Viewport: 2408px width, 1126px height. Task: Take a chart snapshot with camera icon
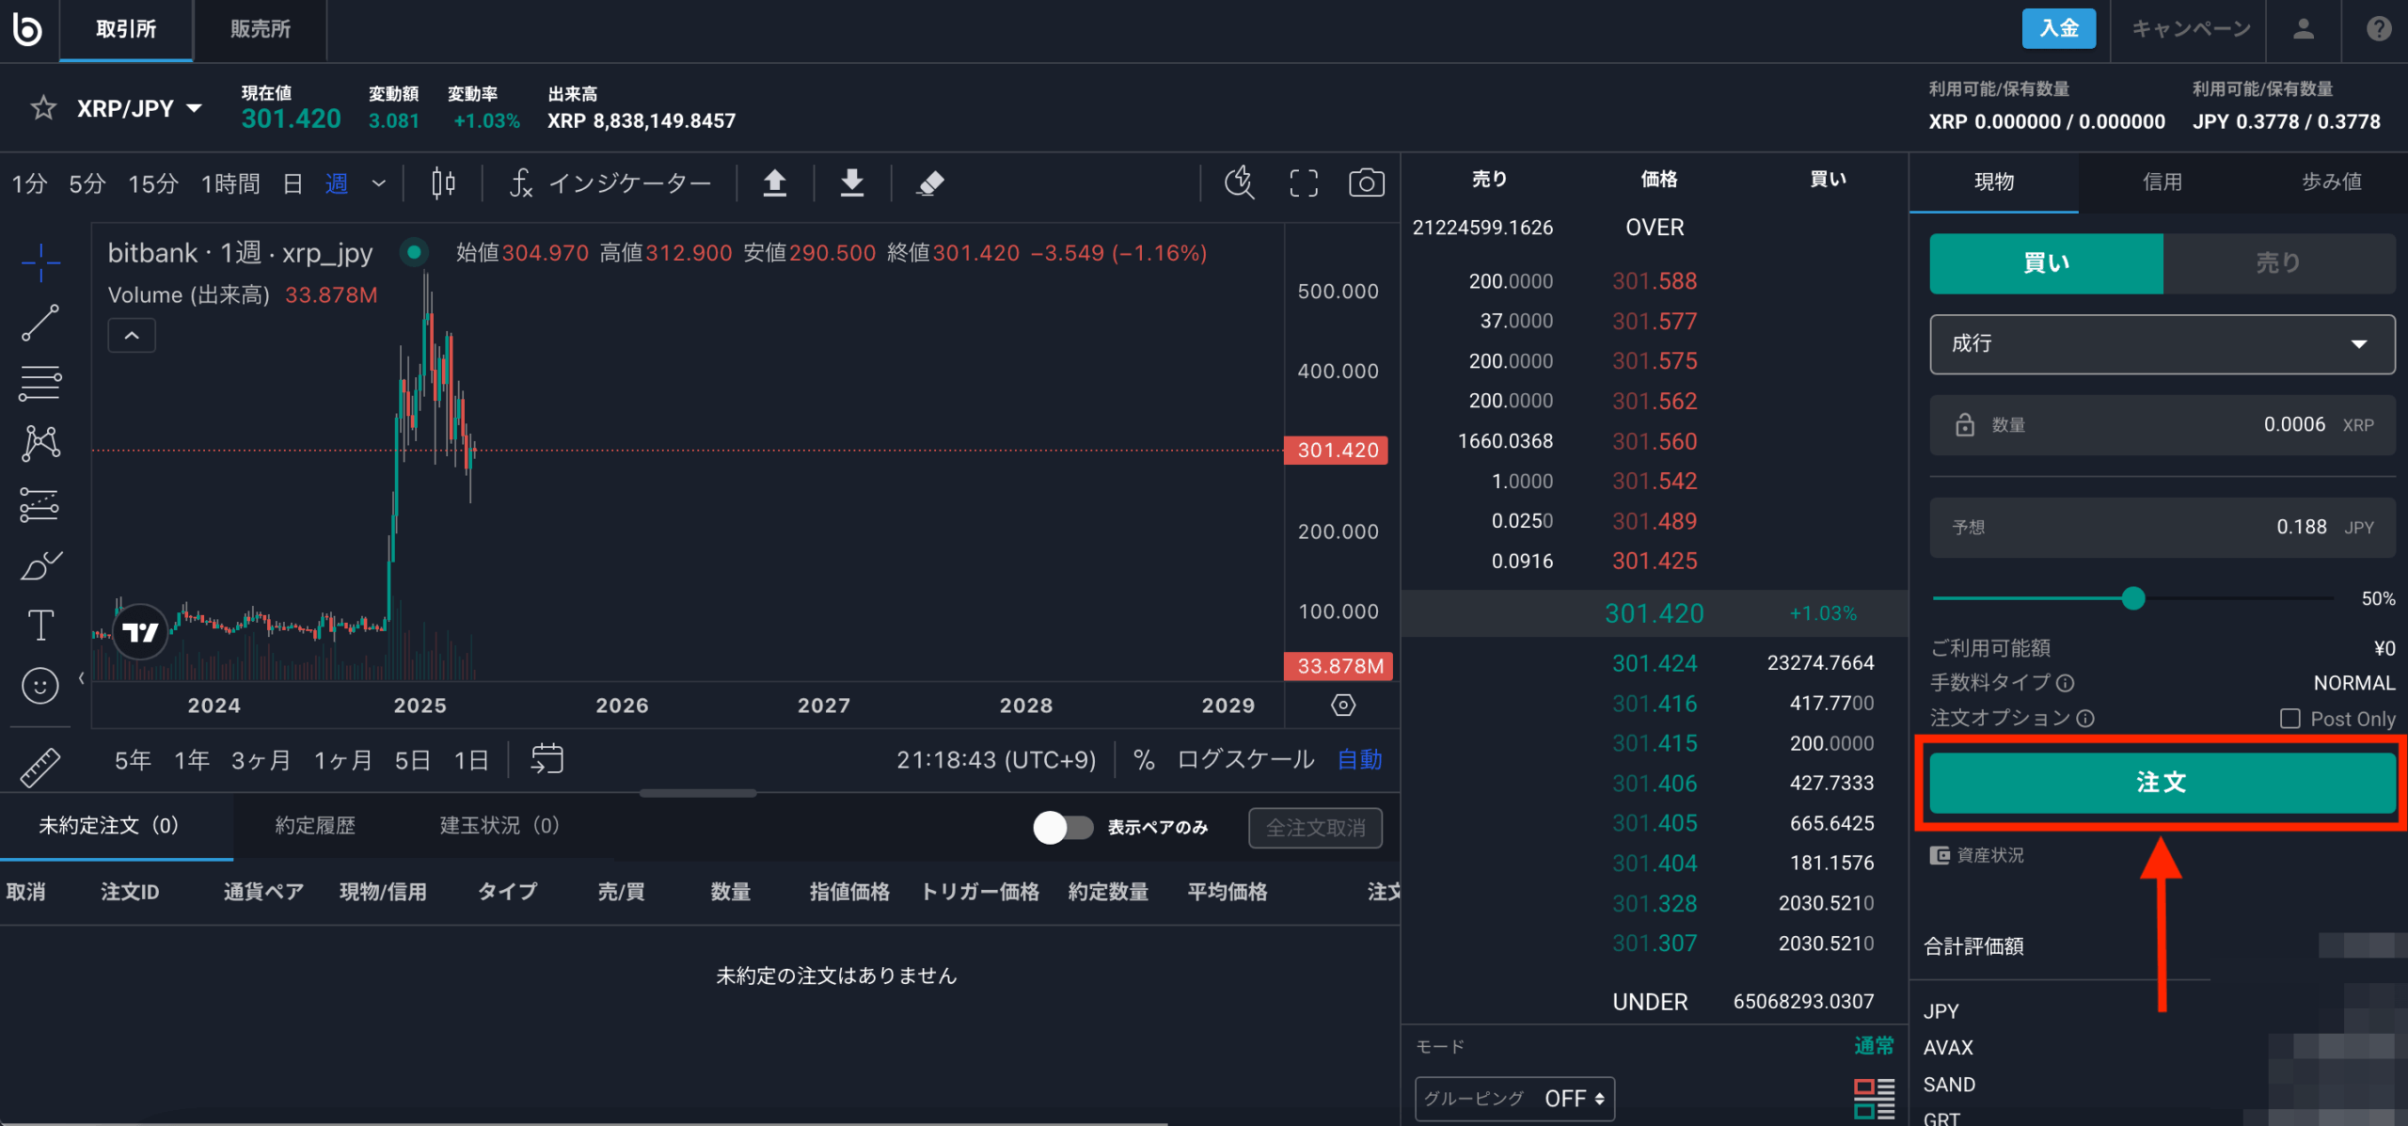point(1366,182)
